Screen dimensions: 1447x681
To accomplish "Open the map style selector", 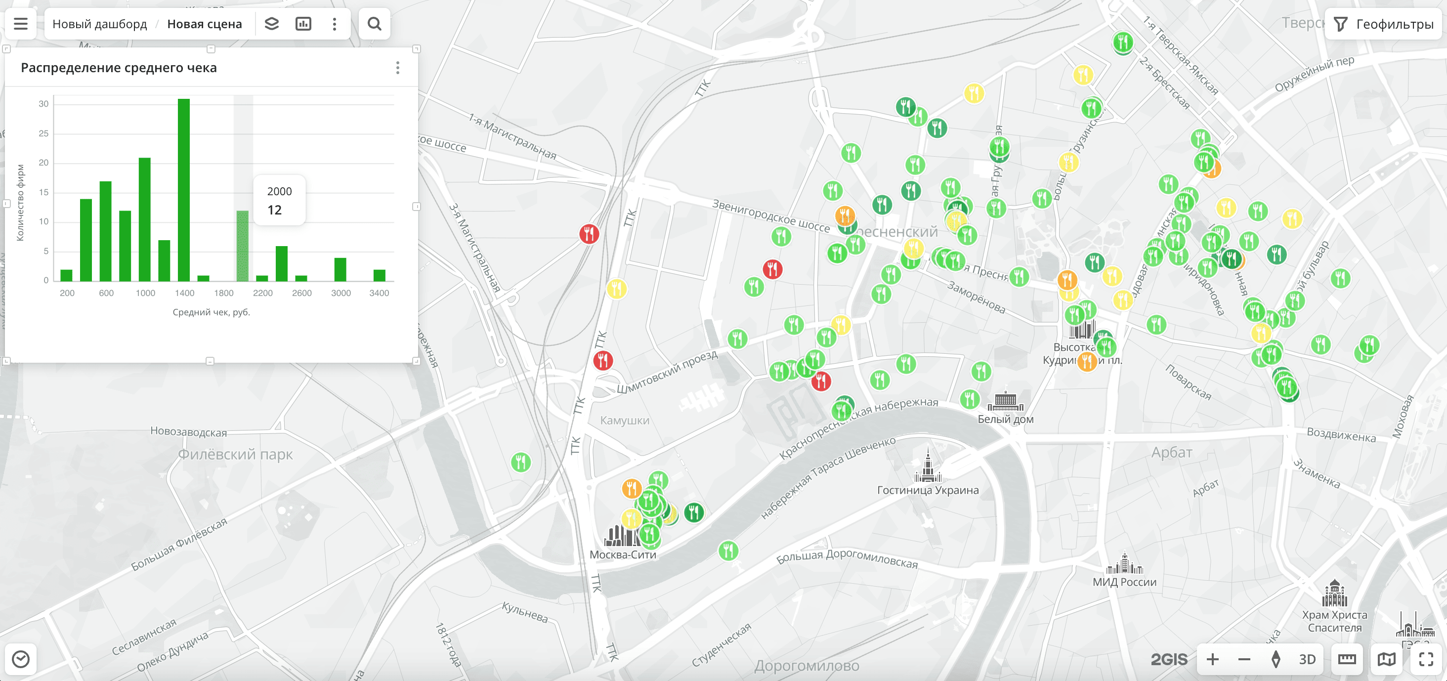I will tap(1386, 659).
